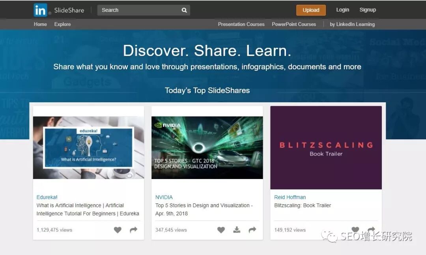Image resolution: width=426 pixels, height=255 pixels.
Task: Click by LinkedIn Learning link
Action: pyautogui.click(x=352, y=24)
